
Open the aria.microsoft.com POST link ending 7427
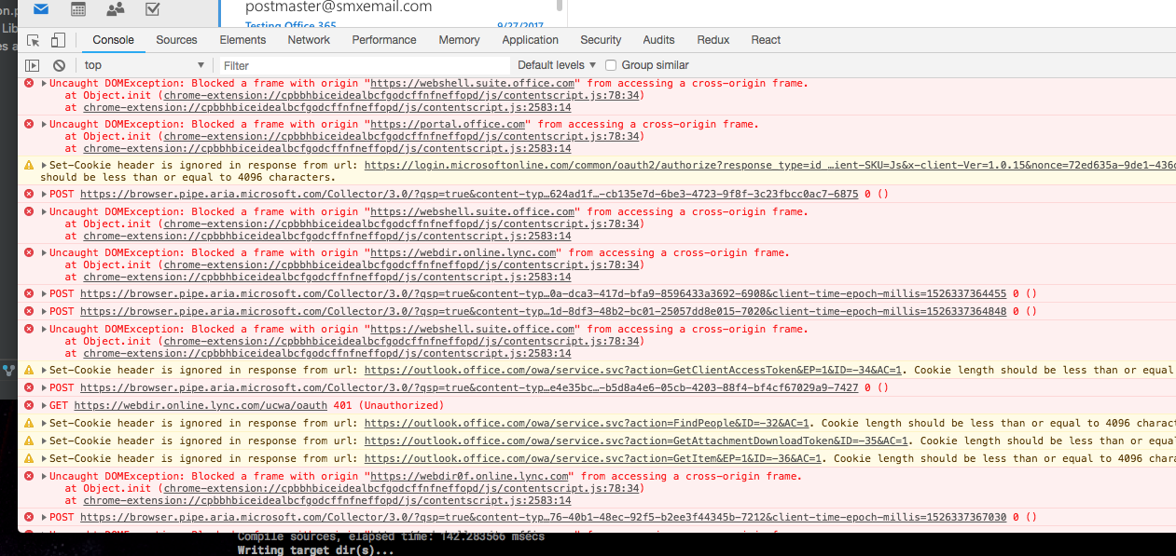(x=469, y=388)
